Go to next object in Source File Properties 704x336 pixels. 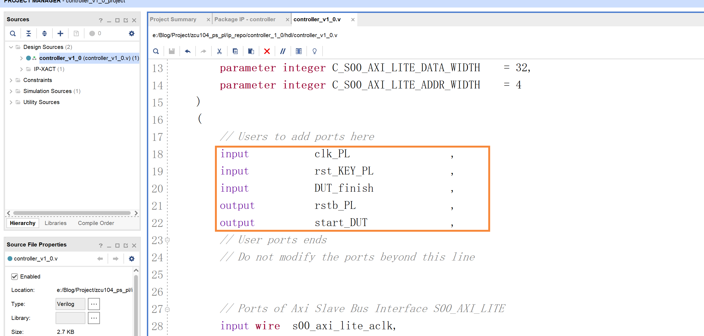pyautogui.click(x=116, y=258)
